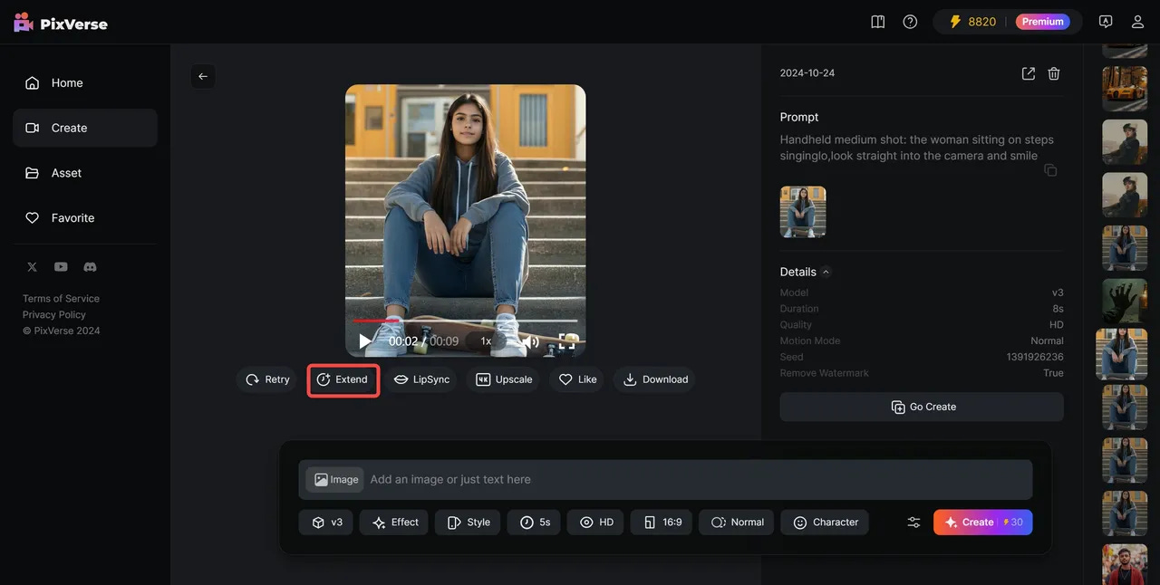The width and height of the screenshot is (1160, 585).
Task: Delete the video with trash icon
Action: (x=1054, y=73)
